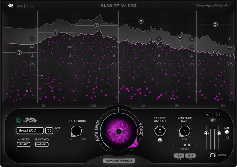Click the delta icon in the lowest band
This screenshot has height=167, width=237.
click(32, 56)
